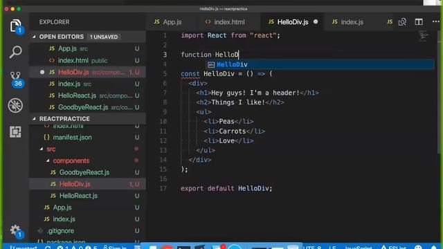Screen dimensions: 443x249
Task: Click the unsaved dot on HelloDiv.js tab
Action: [316, 21]
